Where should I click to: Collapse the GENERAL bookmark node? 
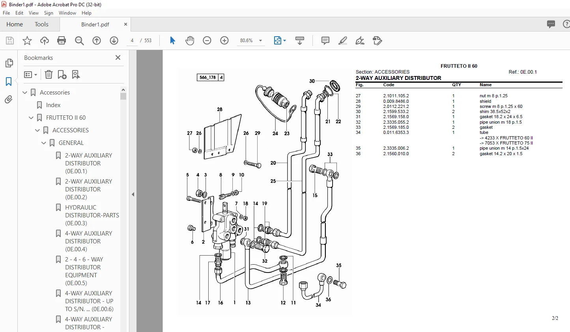[x=44, y=143]
